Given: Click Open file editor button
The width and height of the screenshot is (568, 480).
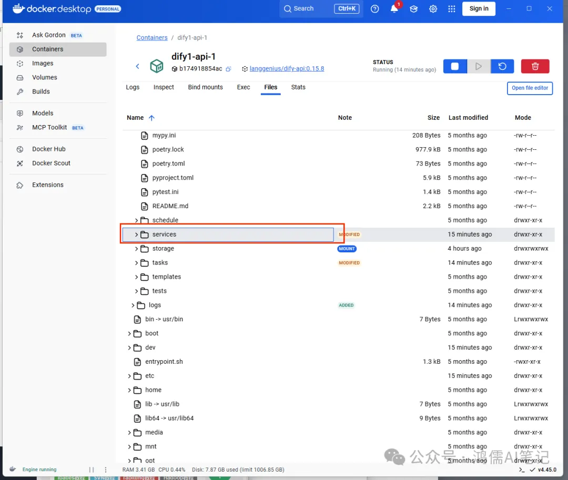Looking at the screenshot, I should (x=530, y=88).
